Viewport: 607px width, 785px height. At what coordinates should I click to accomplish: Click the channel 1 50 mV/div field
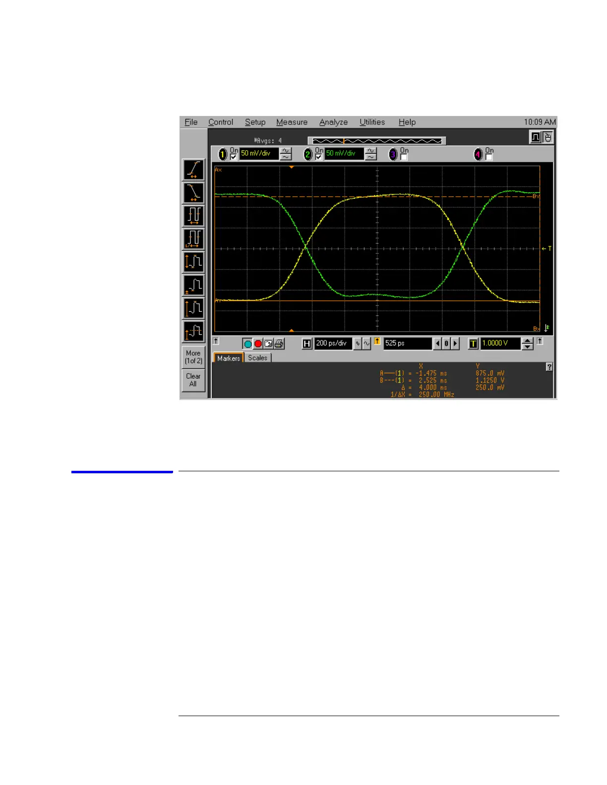(259, 154)
